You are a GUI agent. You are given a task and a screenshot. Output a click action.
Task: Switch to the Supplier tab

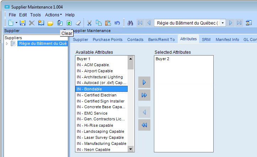[80, 40]
